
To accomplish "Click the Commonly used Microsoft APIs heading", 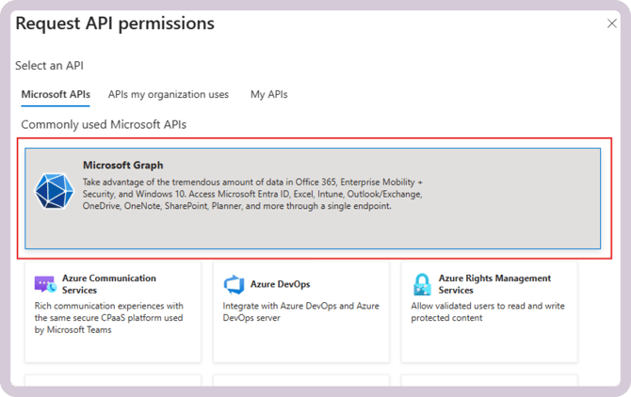I will click(110, 124).
